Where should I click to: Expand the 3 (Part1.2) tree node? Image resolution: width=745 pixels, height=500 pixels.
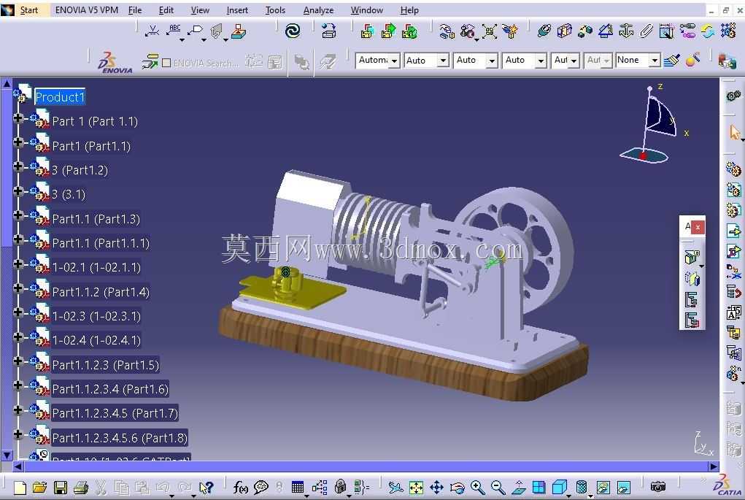18,166
